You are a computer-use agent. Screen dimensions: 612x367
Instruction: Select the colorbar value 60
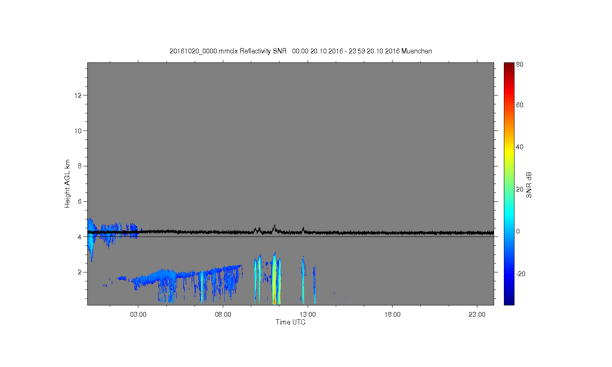[x=520, y=105]
